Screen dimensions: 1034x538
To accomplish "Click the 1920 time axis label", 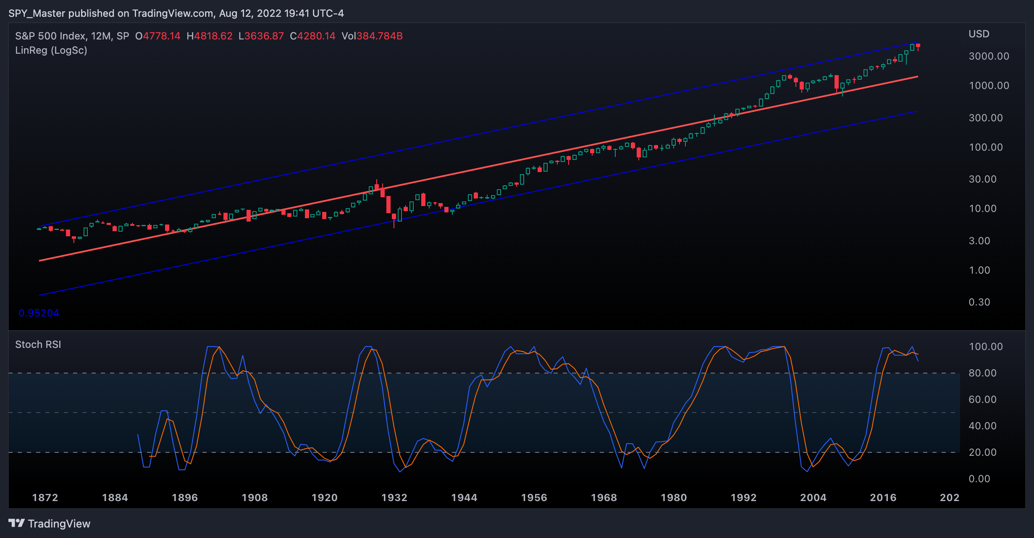I will pyautogui.click(x=325, y=498).
